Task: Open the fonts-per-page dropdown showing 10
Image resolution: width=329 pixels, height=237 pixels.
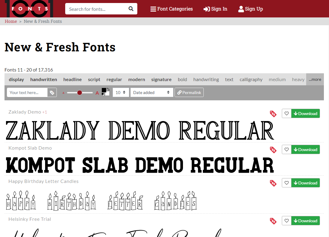Action: pos(121,93)
